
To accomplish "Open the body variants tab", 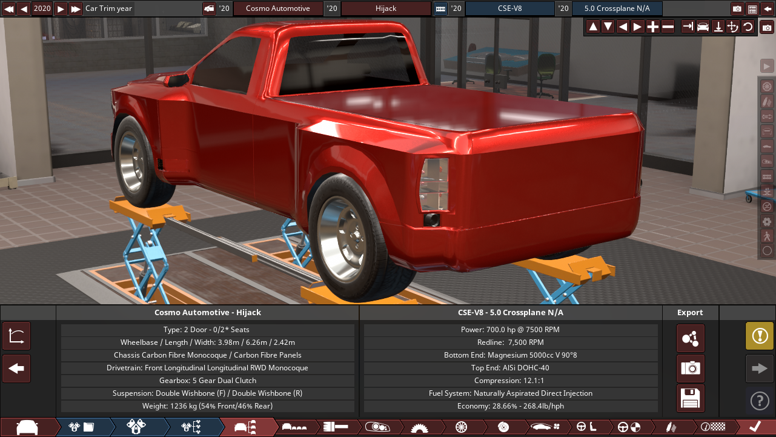I will coord(294,427).
